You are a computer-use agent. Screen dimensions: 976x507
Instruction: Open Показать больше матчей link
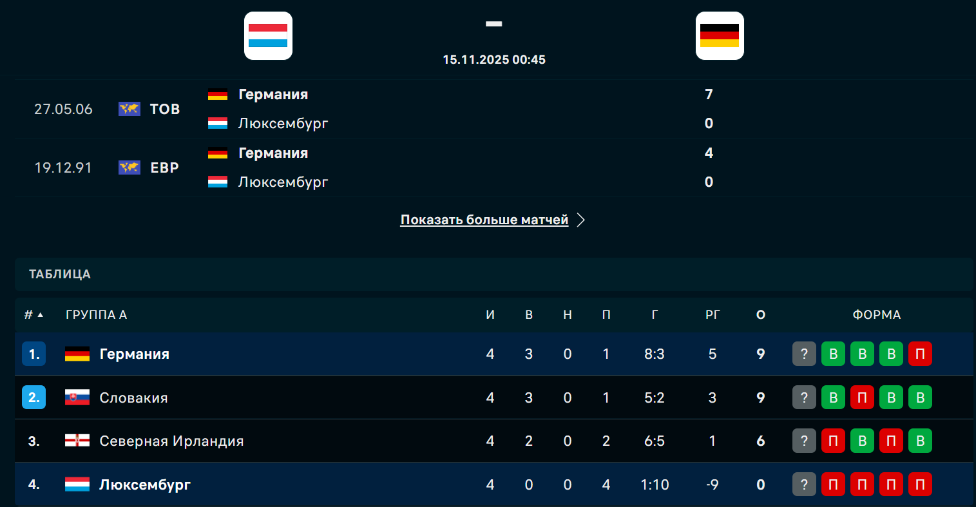coord(484,220)
